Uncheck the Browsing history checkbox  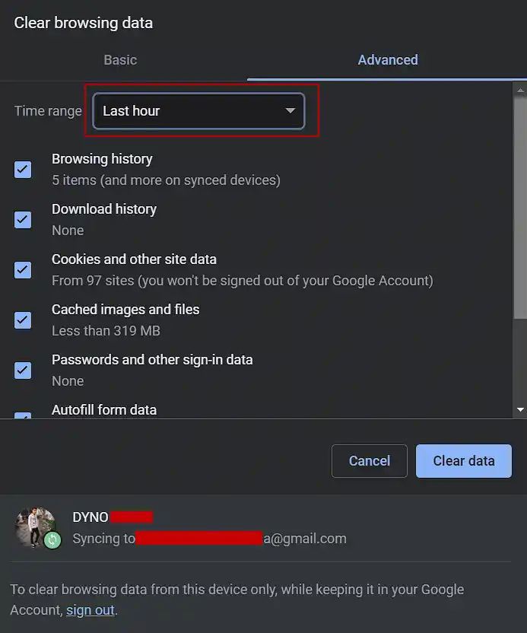(23, 170)
